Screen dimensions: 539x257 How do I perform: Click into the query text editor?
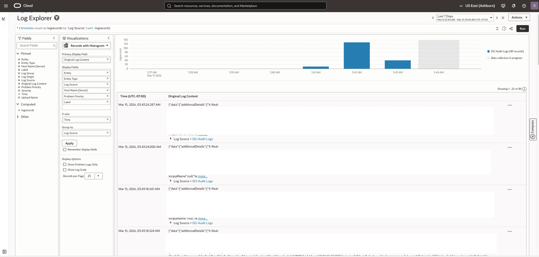click(255, 28)
